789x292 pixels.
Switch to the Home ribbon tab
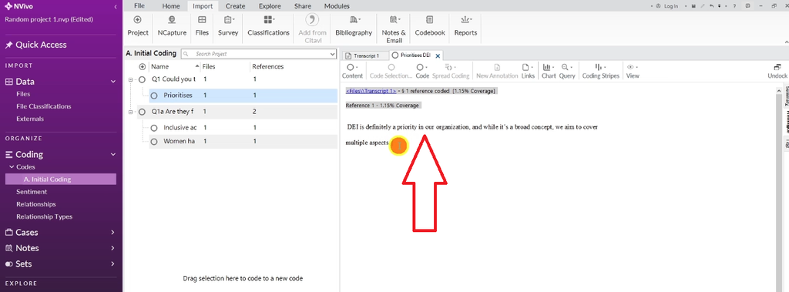[171, 6]
